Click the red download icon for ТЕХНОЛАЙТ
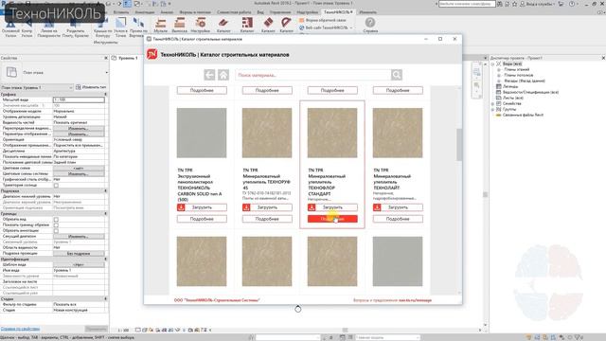Image resolution: width=606 pixels, height=341 pixels. point(377,207)
